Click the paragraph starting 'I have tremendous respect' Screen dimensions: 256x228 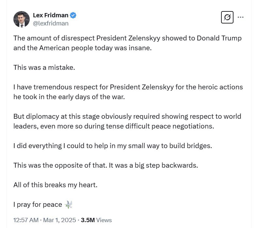coord(127,92)
